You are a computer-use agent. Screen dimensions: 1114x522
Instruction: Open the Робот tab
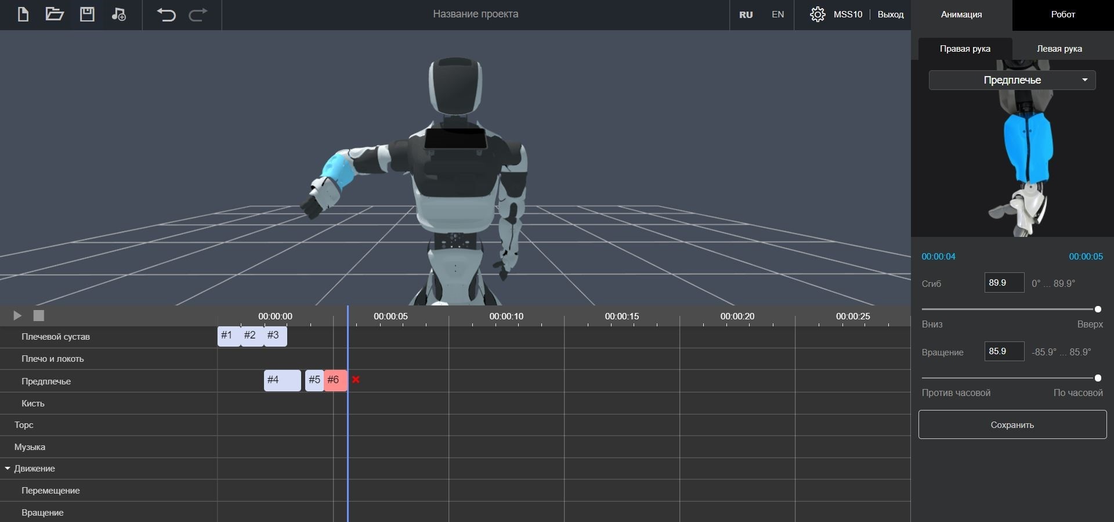click(1063, 15)
